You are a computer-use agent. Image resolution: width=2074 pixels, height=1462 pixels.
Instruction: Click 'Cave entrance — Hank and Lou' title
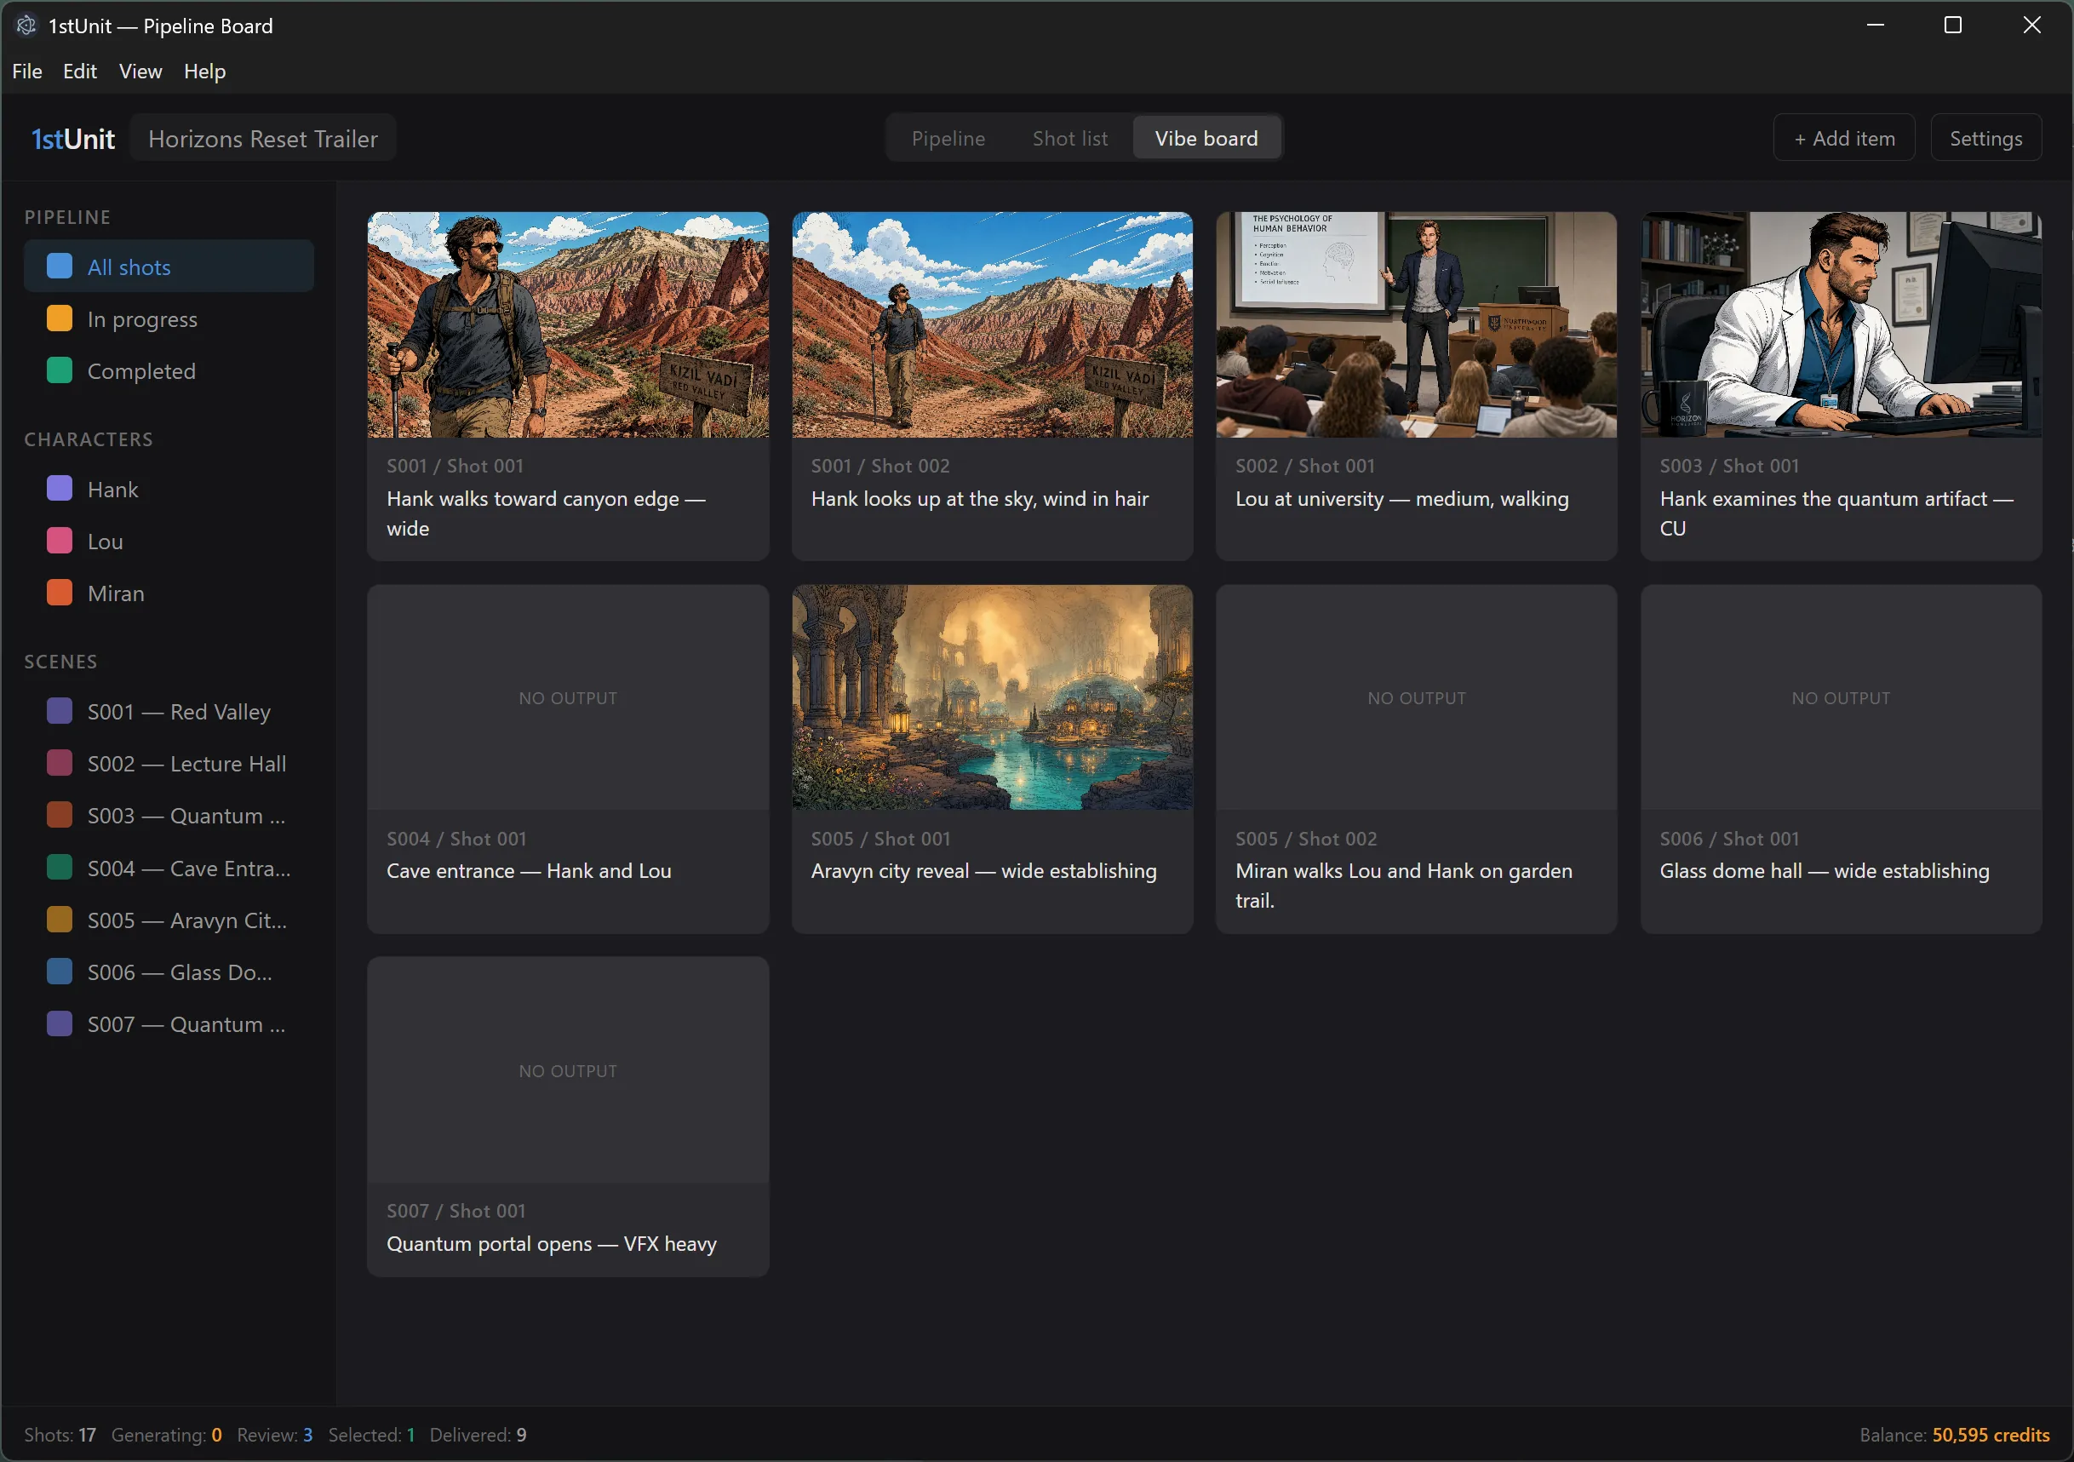pyautogui.click(x=529, y=871)
